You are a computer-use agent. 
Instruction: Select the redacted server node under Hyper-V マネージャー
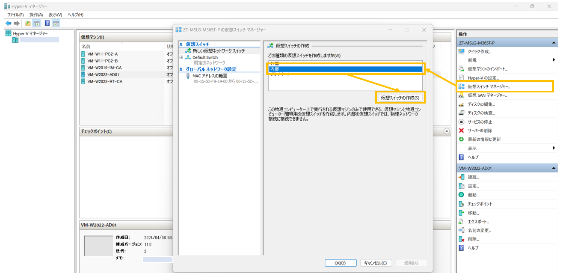click(39, 40)
